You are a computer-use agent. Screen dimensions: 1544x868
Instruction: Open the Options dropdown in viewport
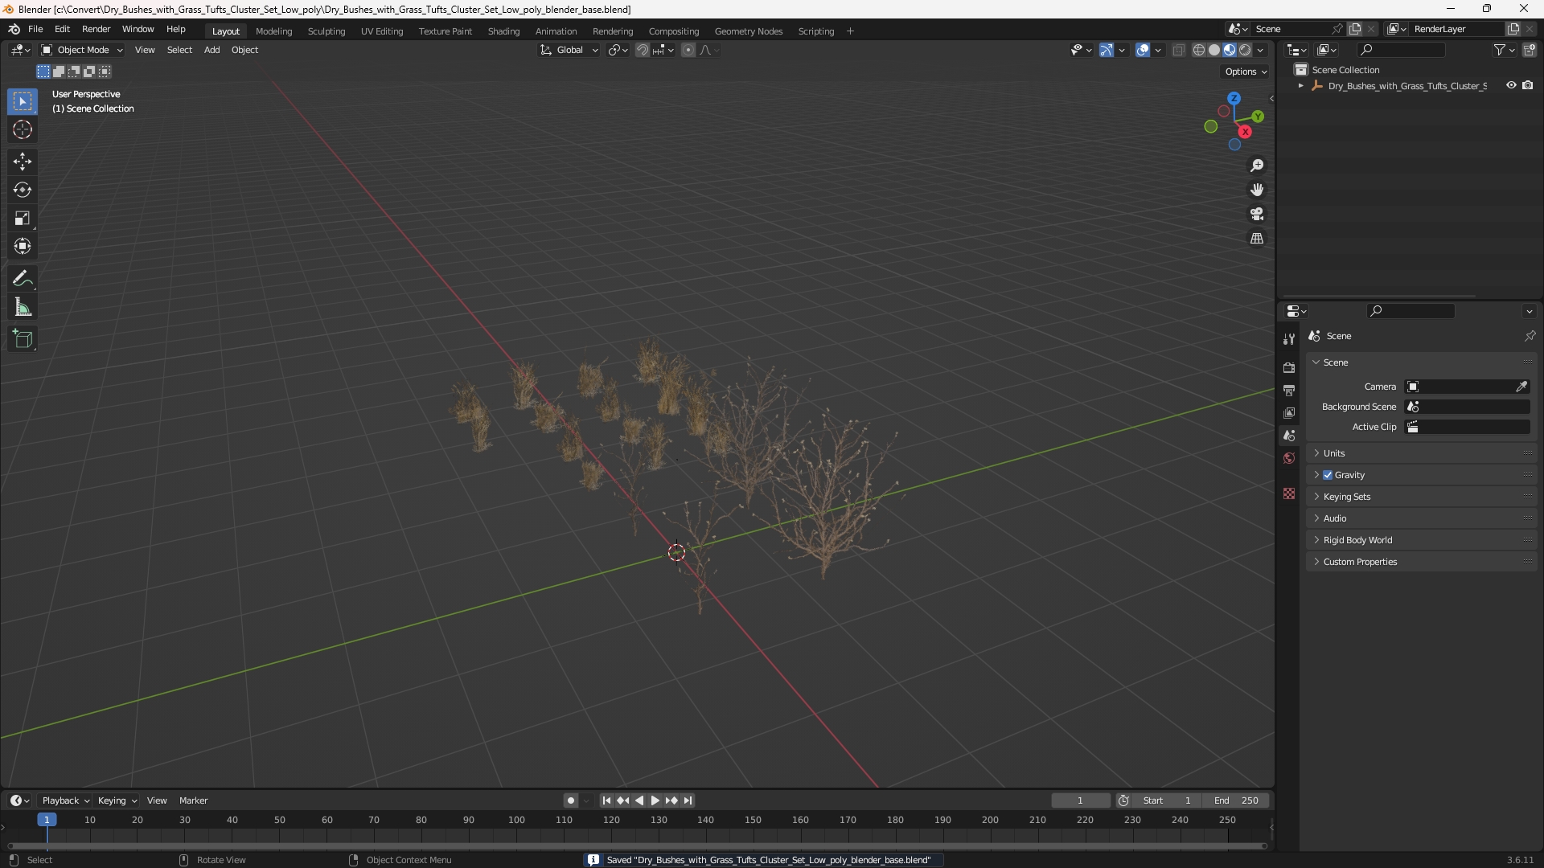(1246, 72)
